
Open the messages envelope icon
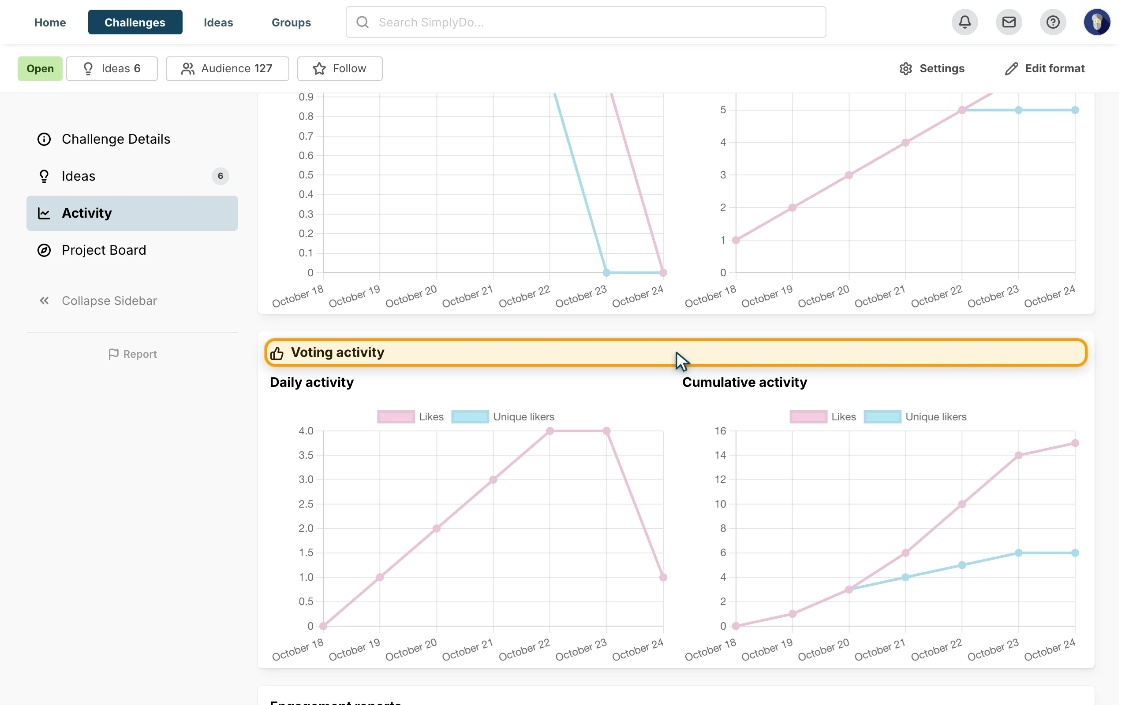(x=1009, y=22)
